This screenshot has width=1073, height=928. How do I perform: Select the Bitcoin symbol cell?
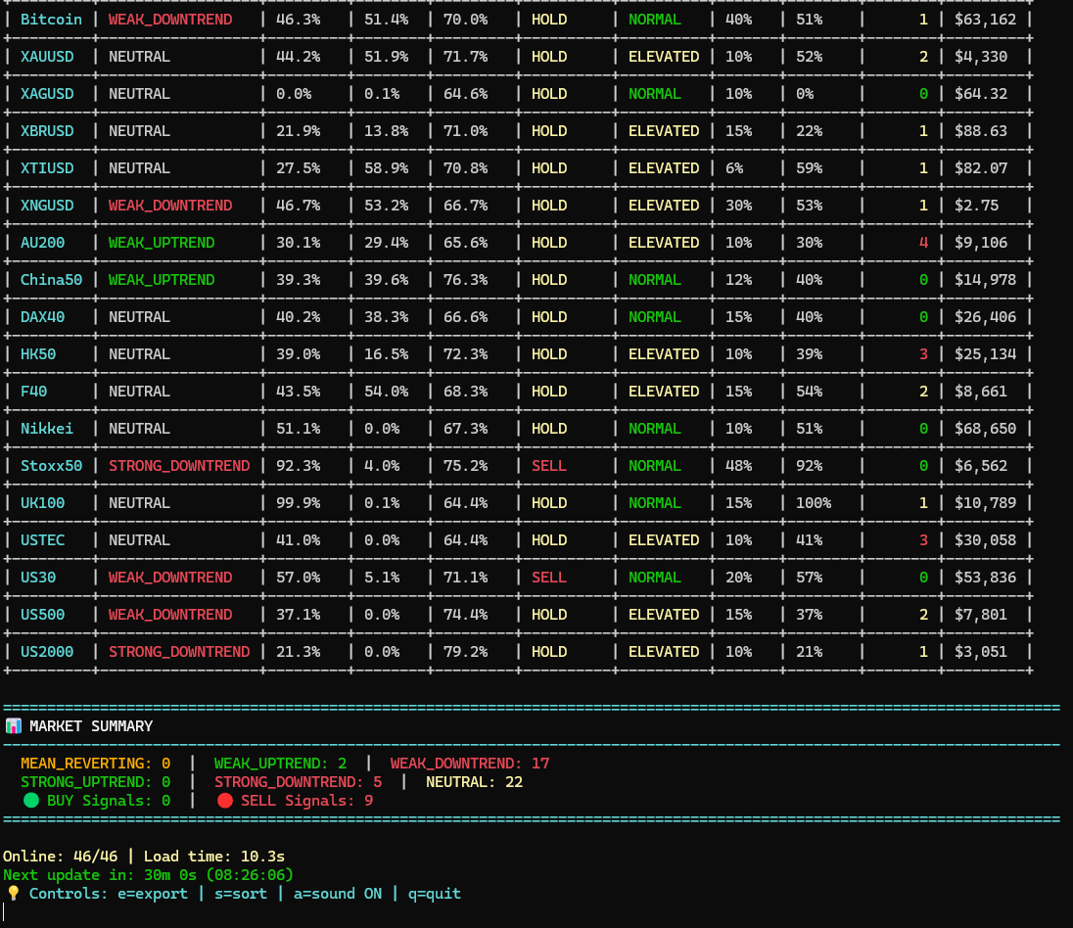pos(51,20)
